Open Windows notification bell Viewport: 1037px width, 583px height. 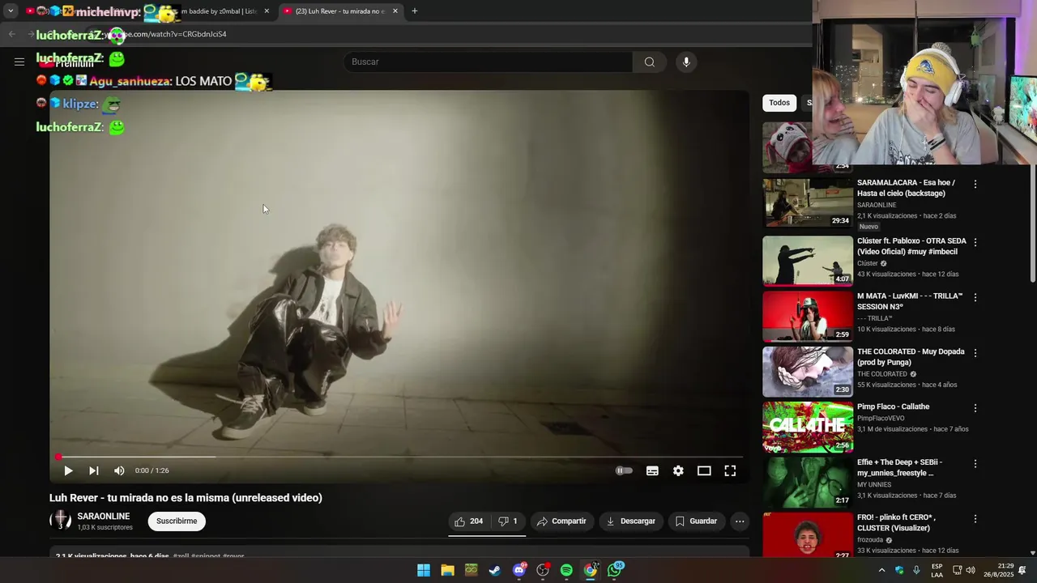(x=1022, y=570)
